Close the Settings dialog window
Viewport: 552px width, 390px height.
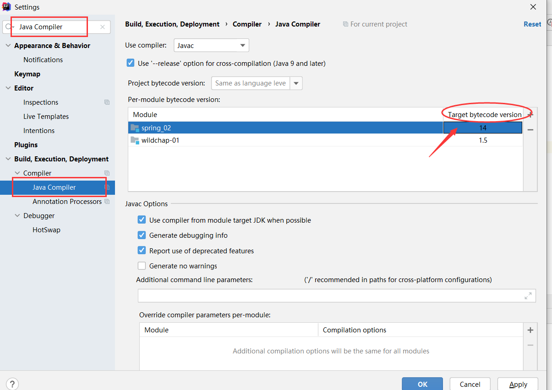[533, 7]
